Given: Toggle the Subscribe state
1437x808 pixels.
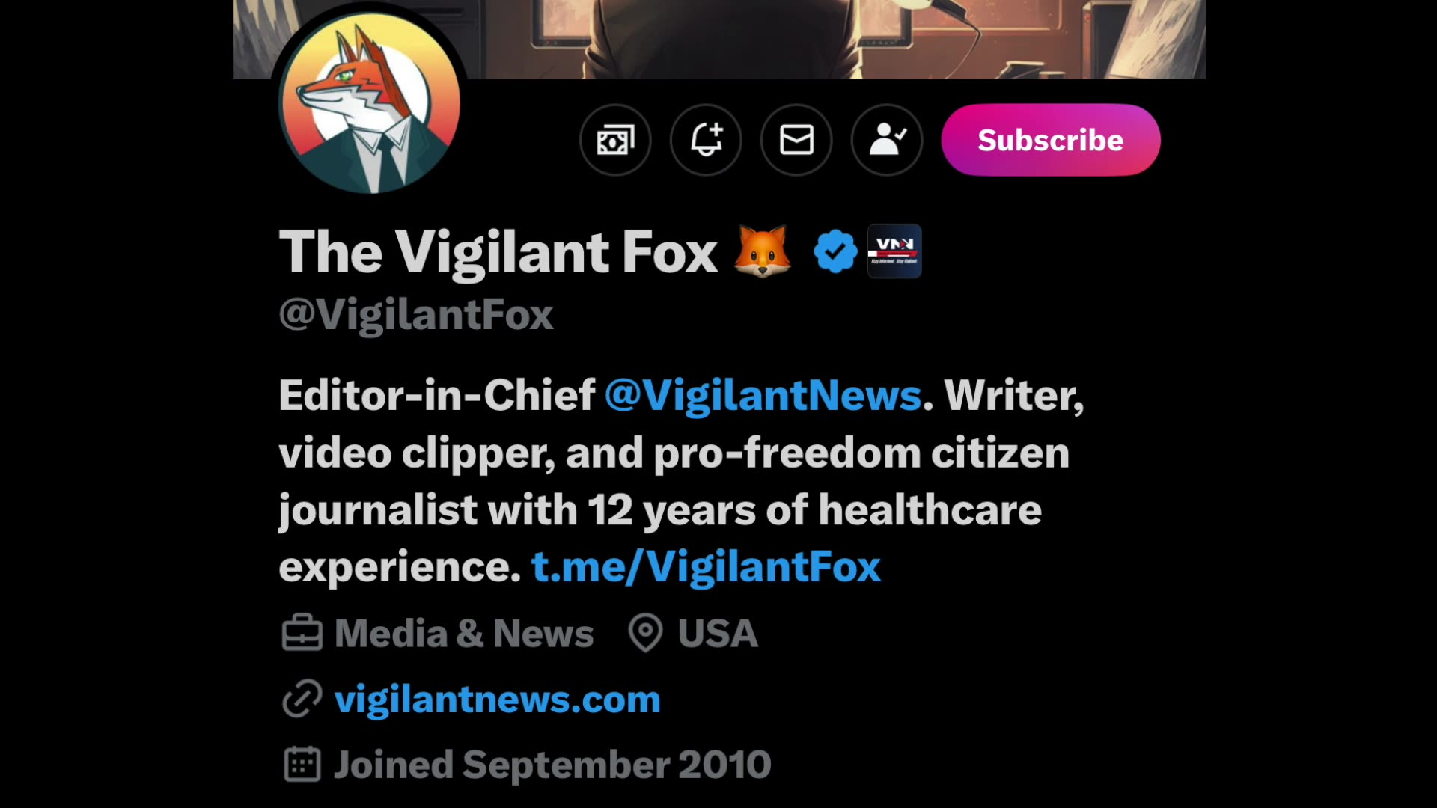Looking at the screenshot, I should (x=1049, y=140).
